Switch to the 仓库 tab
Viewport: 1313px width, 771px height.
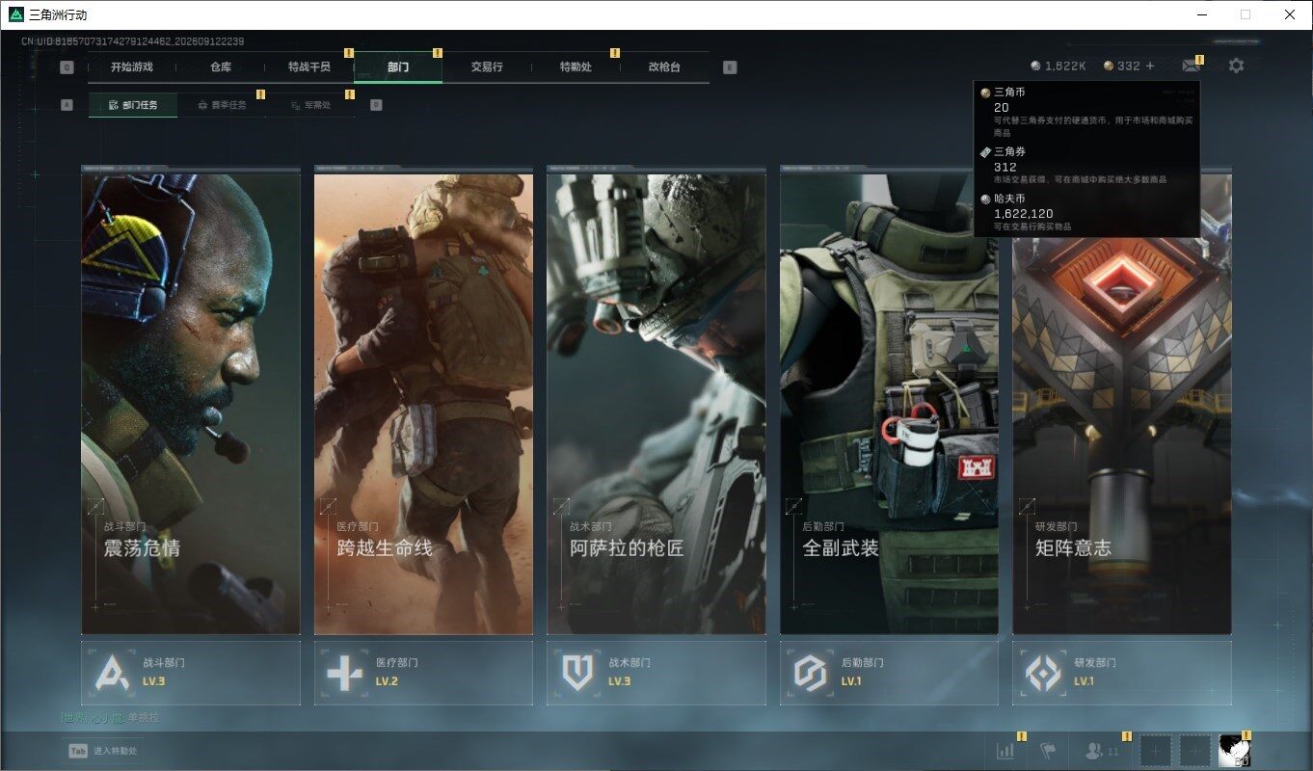(221, 67)
